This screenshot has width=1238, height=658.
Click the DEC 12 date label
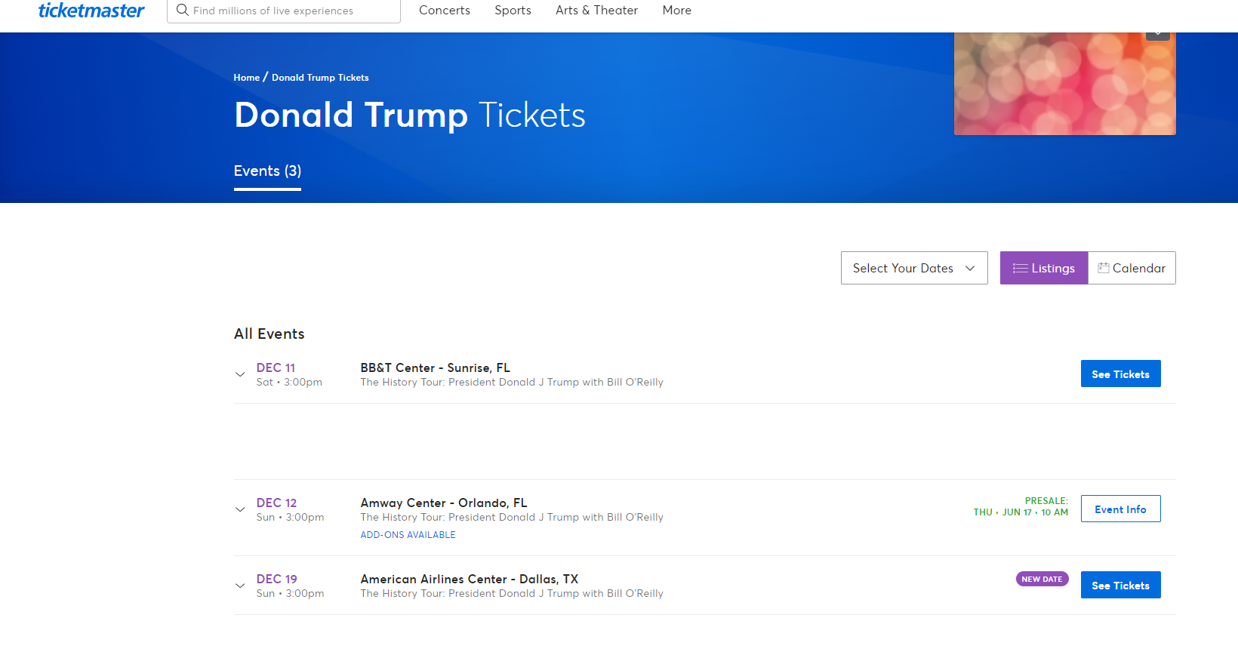(276, 503)
